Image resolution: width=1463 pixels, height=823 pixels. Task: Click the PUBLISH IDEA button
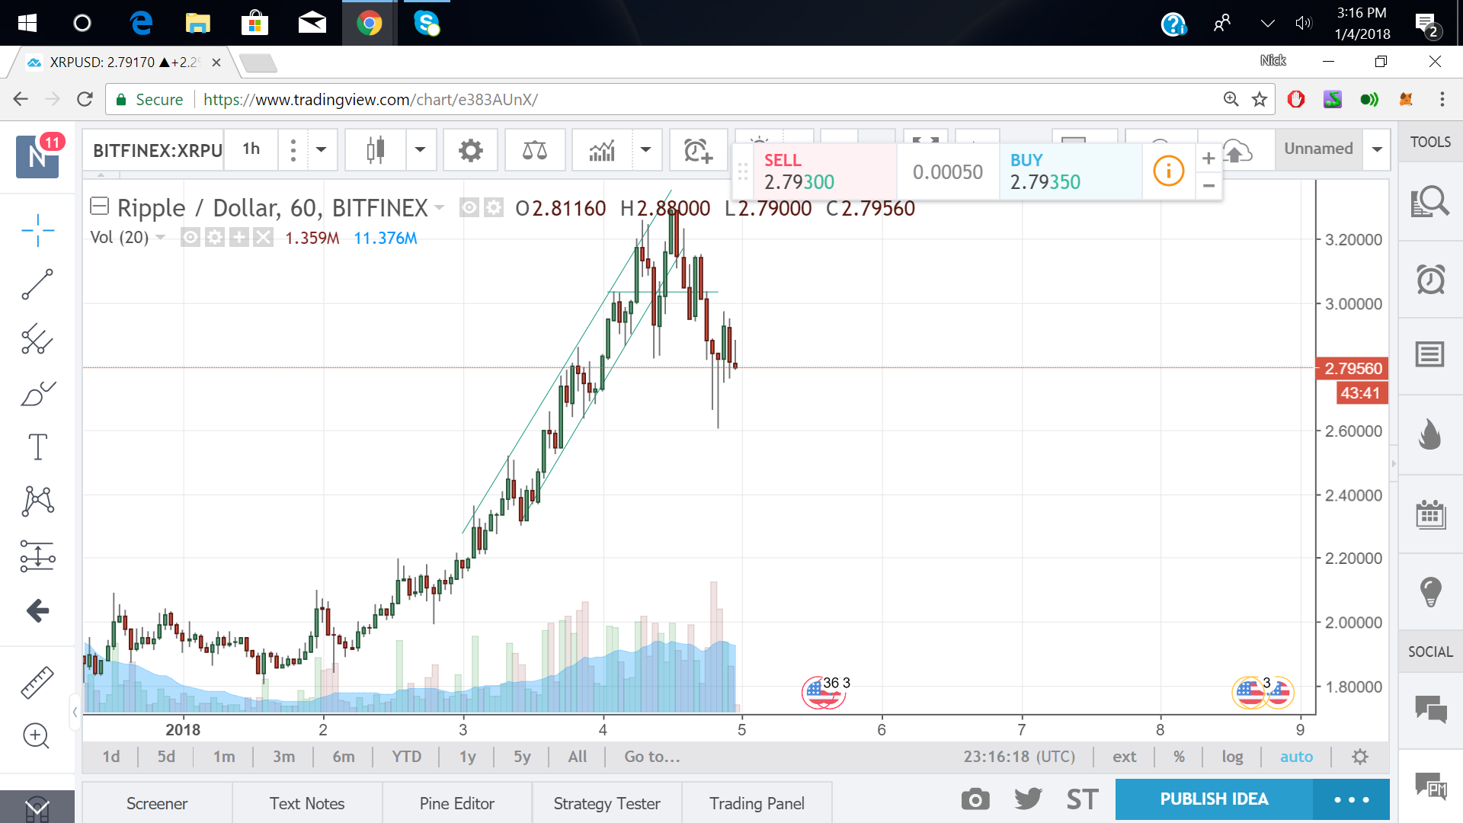point(1214,799)
